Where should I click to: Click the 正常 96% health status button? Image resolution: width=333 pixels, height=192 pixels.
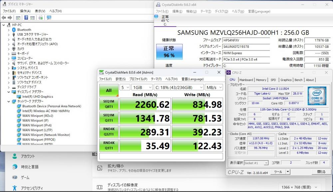[x=169, y=51]
